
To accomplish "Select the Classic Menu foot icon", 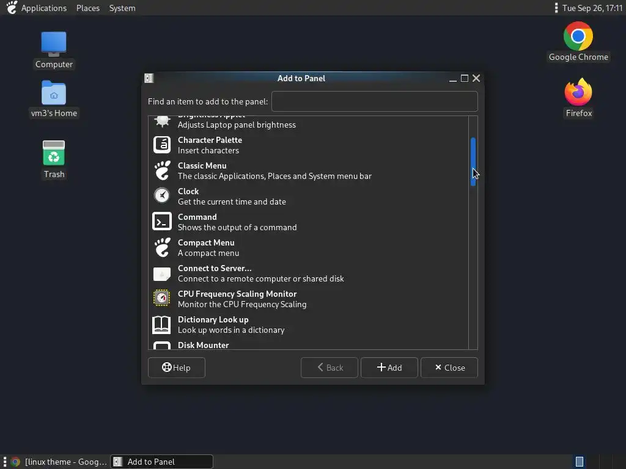I will [x=162, y=171].
